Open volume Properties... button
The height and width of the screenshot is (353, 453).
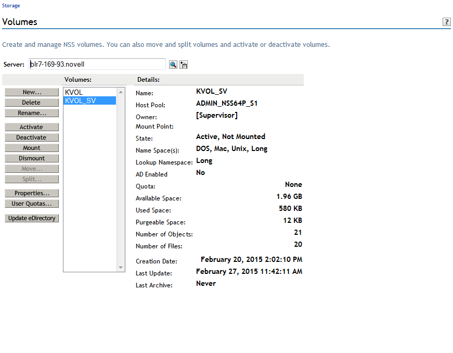(x=32, y=193)
